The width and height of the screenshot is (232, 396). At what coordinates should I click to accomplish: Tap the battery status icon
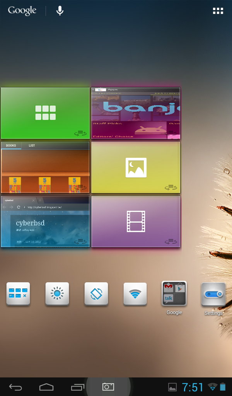(223, 387)
